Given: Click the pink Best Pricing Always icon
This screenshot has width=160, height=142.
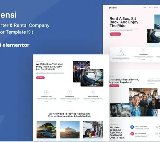Looking at the screenshot, I should (x=132, y=134).
